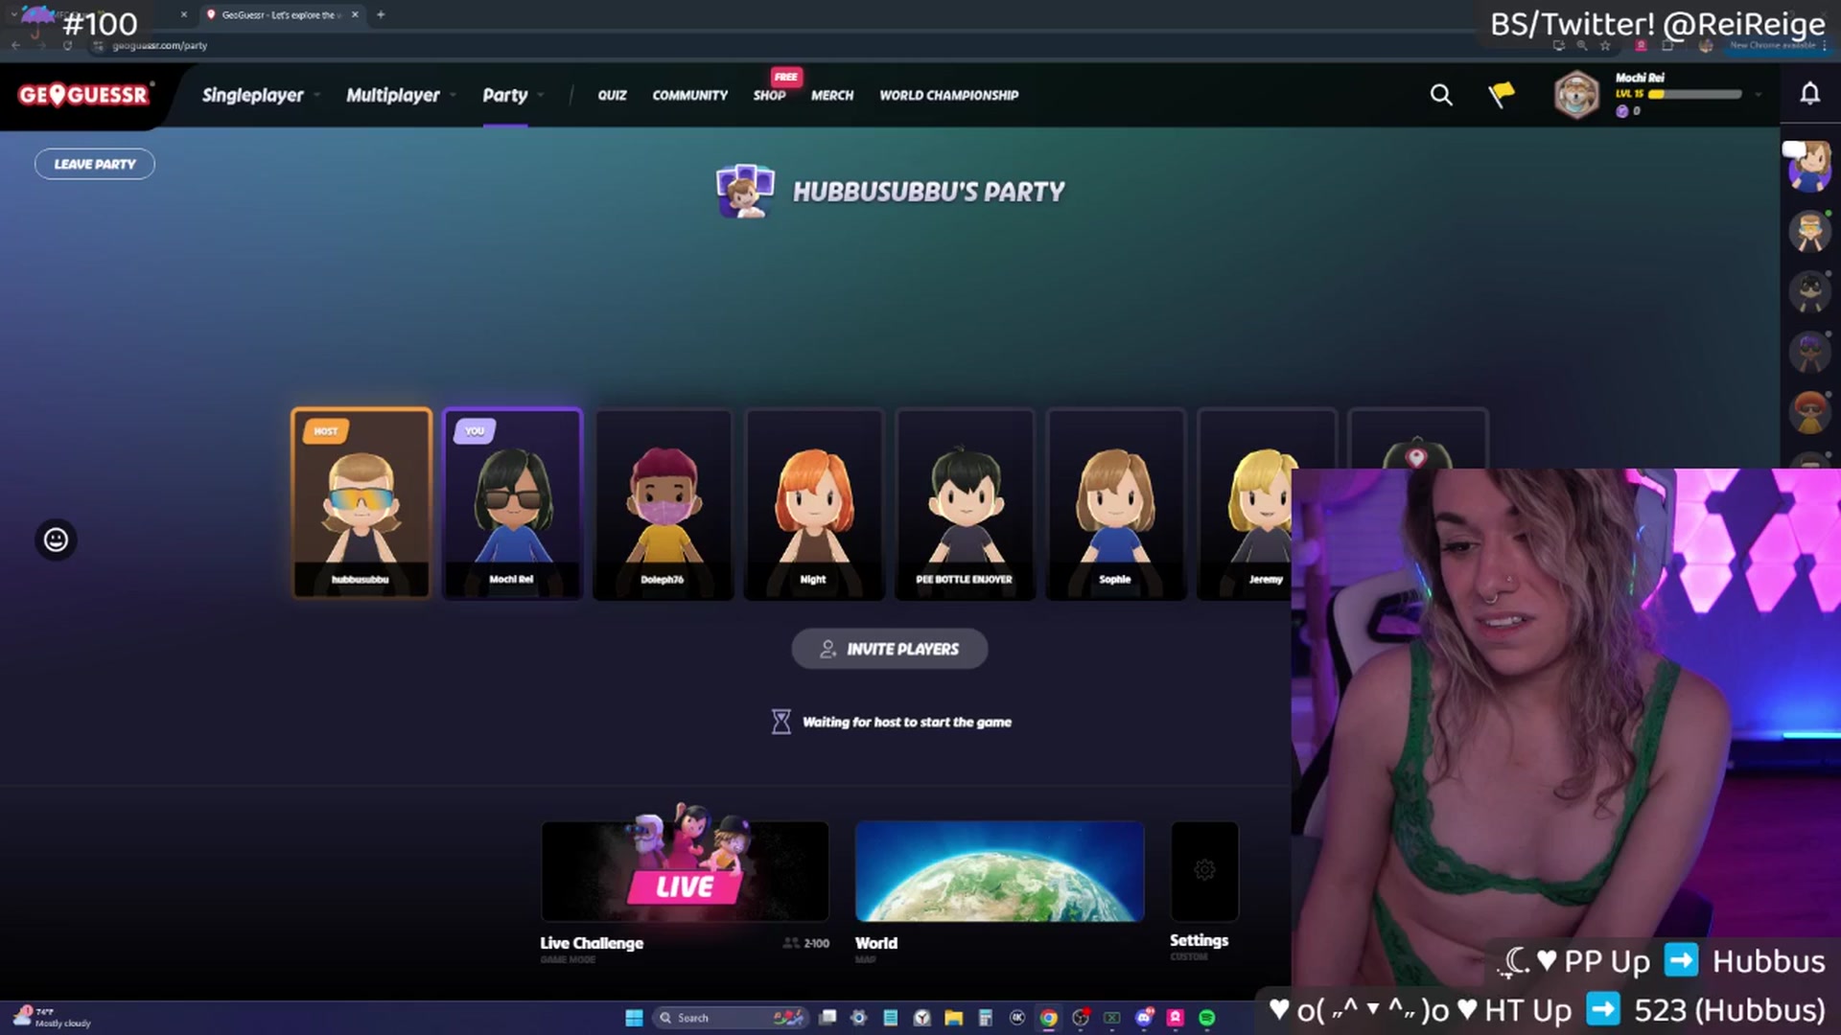Open Discord from the taskbar

click(1144, 1018)
